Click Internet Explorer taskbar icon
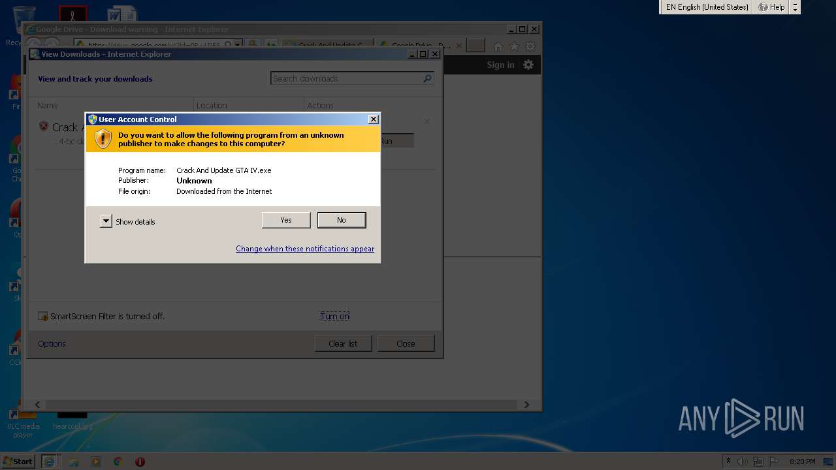 [49, 462]
